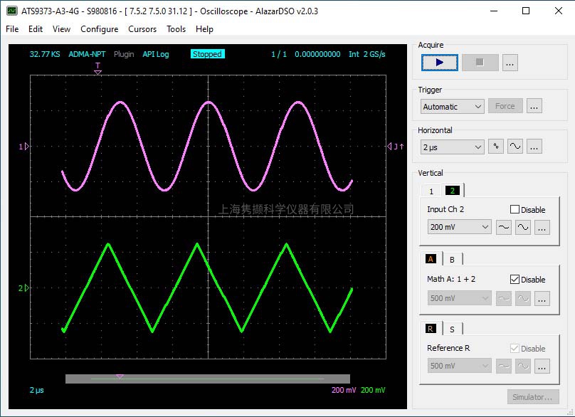Click the trigger position T marker above graticule
This screenshot has height=417, width=575.
point(97,68)
